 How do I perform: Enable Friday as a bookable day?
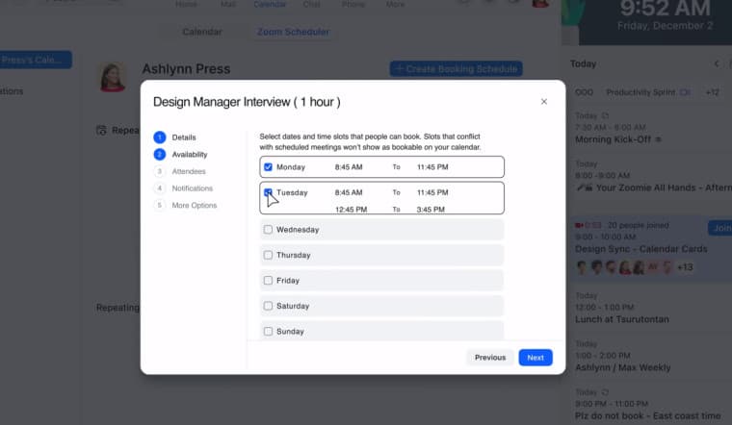268,281
